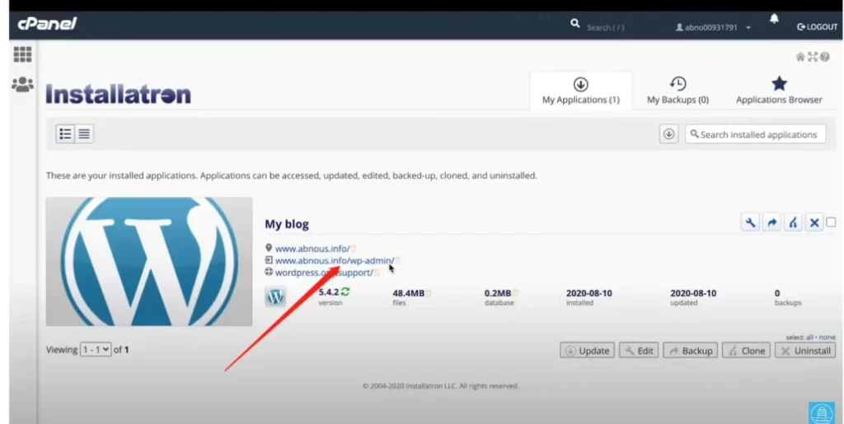The height and width of the screenshot is (424, 844).
Task: Click the 2020-08-10 updated date
Action: click(x=693, y=293)
